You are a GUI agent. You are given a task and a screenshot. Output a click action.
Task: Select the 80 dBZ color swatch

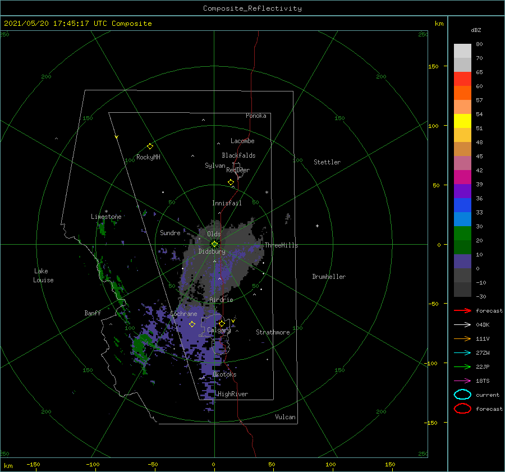(x=462, y=51)
